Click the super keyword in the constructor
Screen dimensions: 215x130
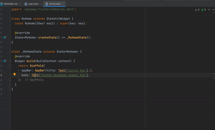[64, 23]
